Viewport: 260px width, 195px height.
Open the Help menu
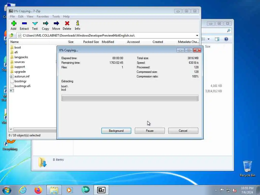pos(66,17)
